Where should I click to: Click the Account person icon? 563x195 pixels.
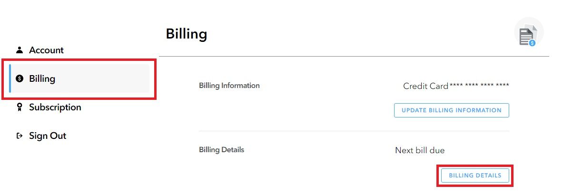(x=20, y=50)
